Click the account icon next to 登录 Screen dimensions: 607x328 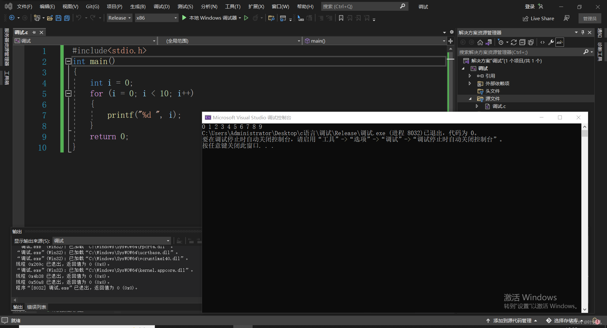tap(540, 6)
